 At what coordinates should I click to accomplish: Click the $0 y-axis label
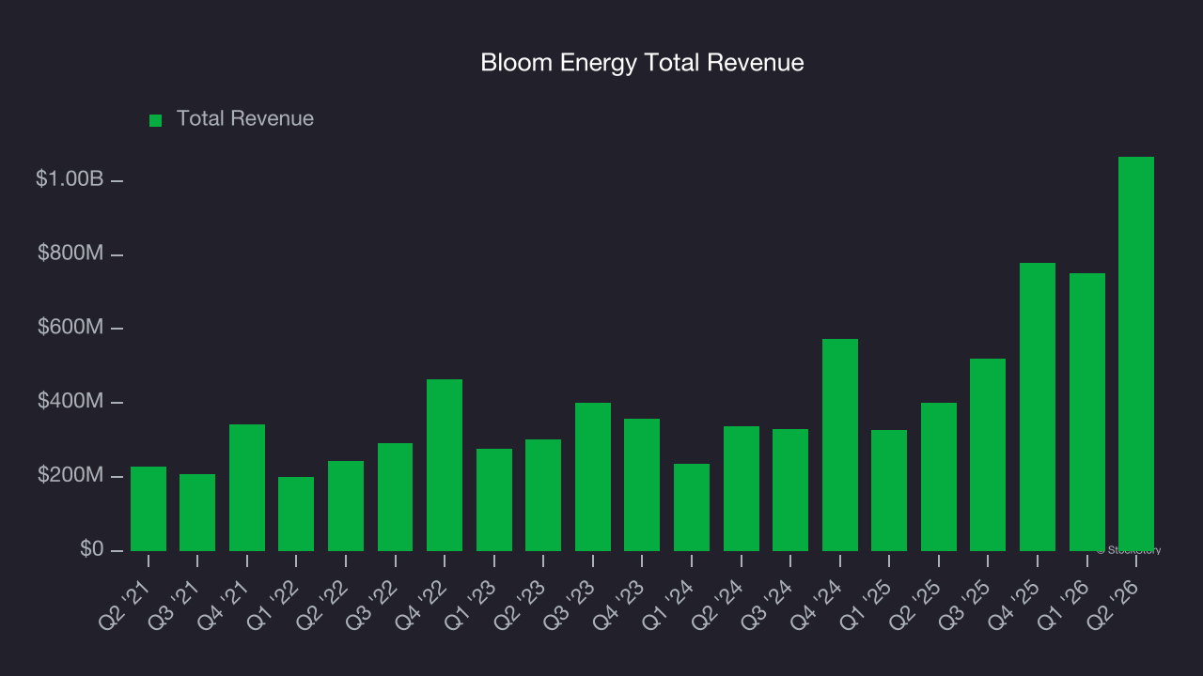click(x=91, y=549)
